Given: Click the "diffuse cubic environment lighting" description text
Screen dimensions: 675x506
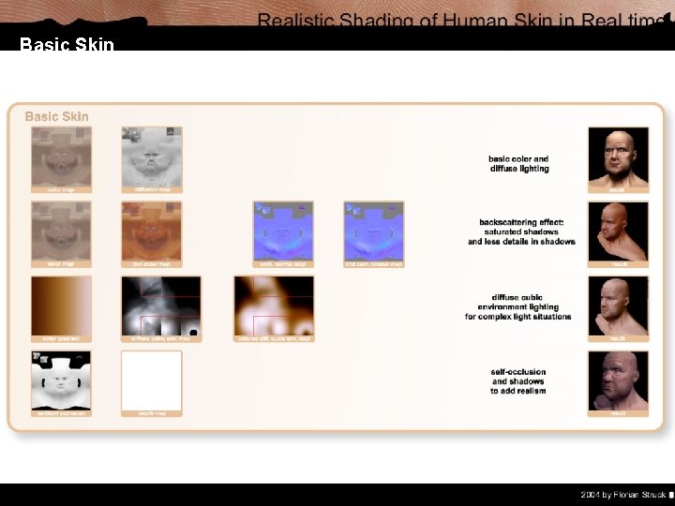Looking at the screenshot, I should click(517, 306).
